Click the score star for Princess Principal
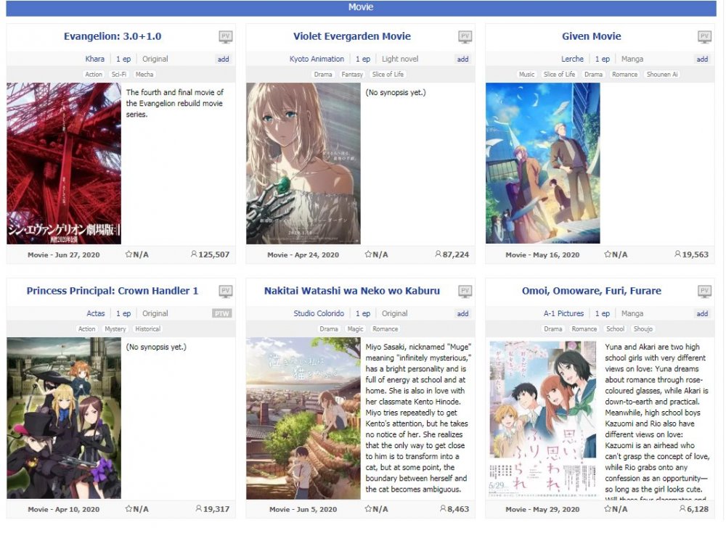 coord(129,508)
